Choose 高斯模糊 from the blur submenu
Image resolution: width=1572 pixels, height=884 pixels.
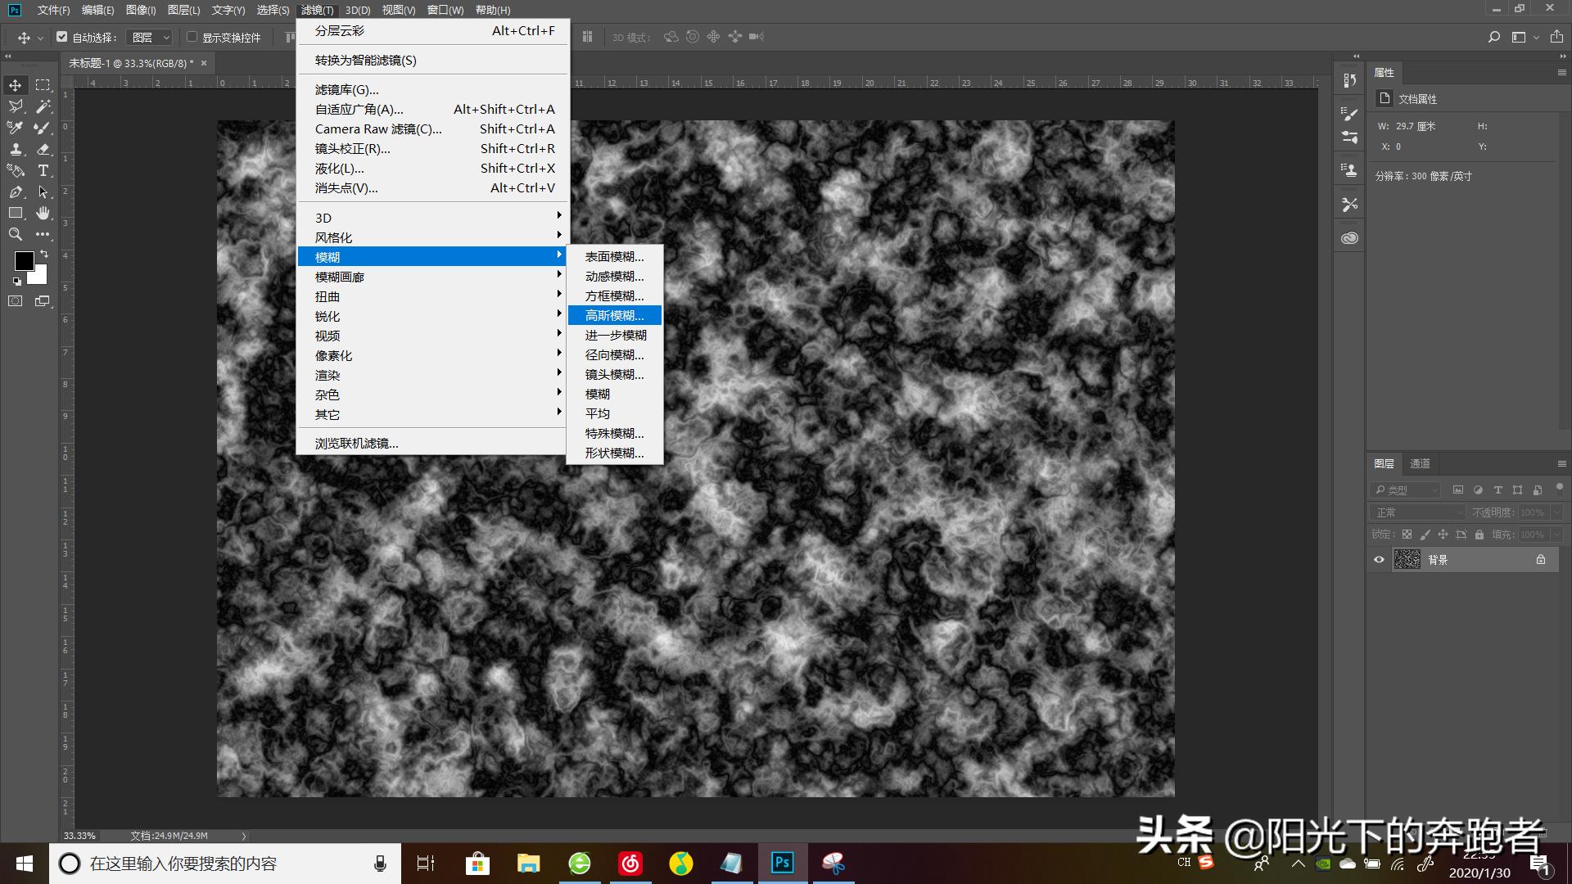pyautogui.click(x=614, y=315)
